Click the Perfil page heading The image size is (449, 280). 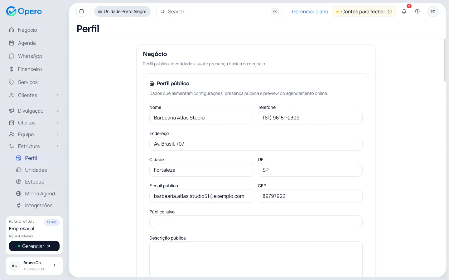tap(88, 29)
